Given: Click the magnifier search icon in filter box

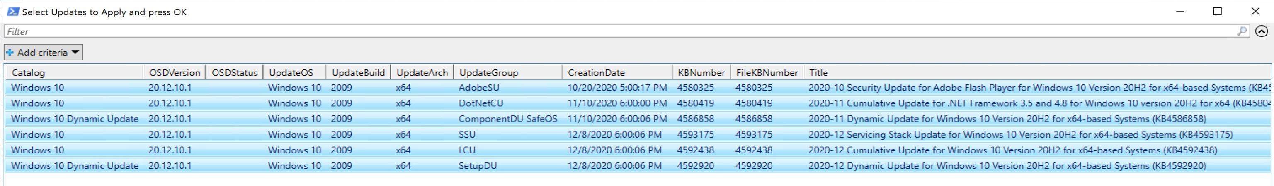Looking at the screenshot, I should [1242, 31].
